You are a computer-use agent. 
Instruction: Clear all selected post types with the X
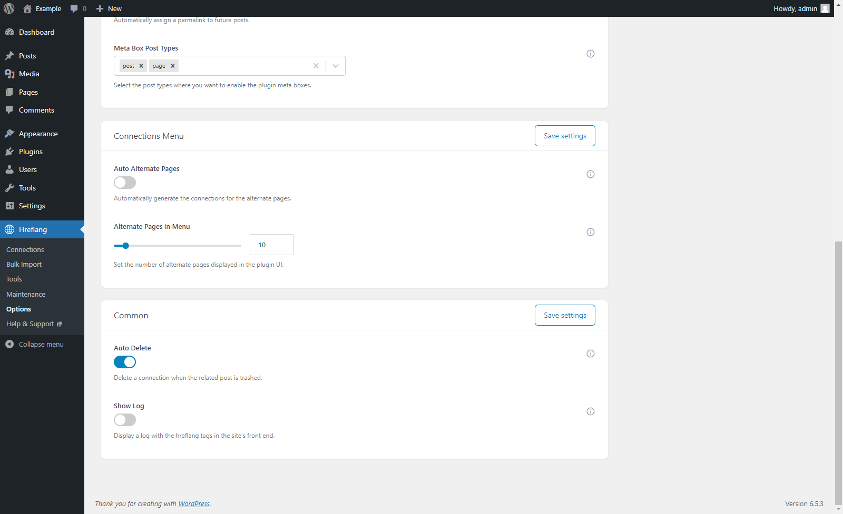click(x=316, y=66)
